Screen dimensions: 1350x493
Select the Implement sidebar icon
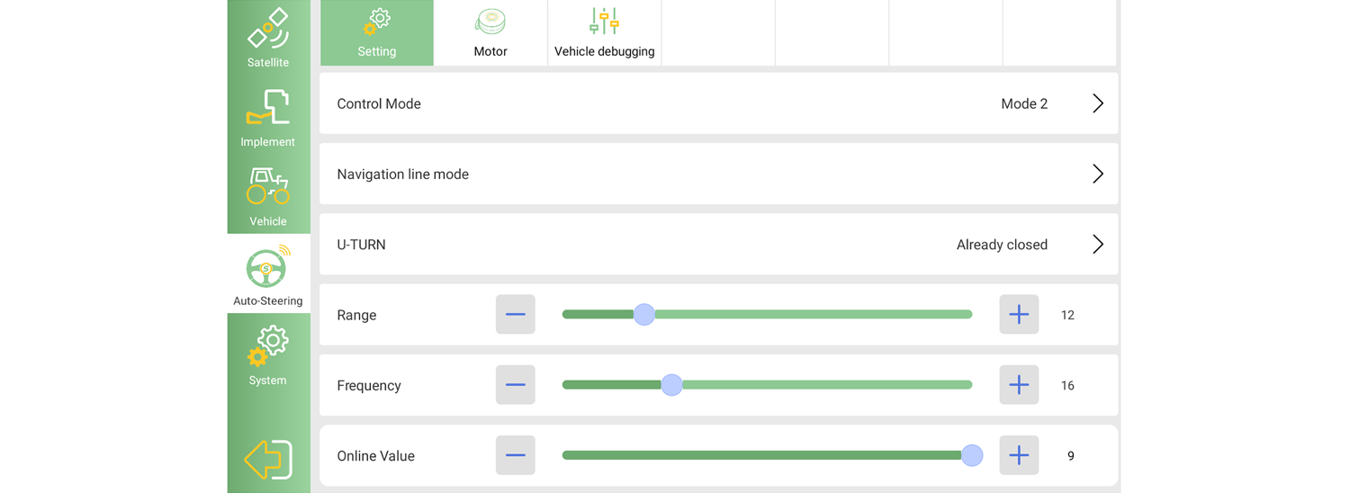pos(268,117)
